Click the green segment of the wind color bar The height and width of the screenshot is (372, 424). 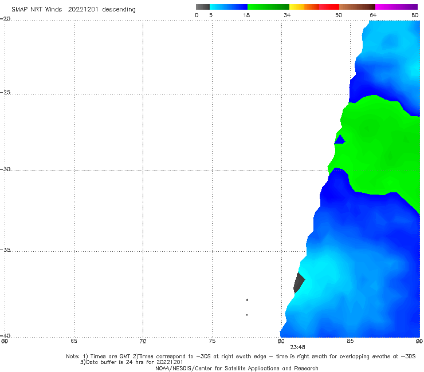(x=268, y=7)
